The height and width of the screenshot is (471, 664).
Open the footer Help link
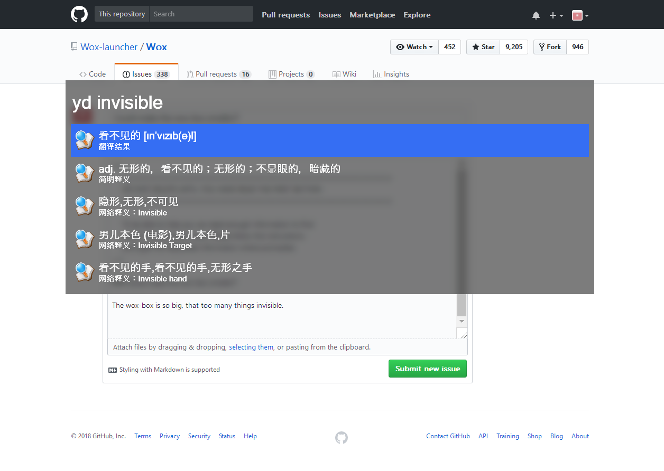click(251, 436)
